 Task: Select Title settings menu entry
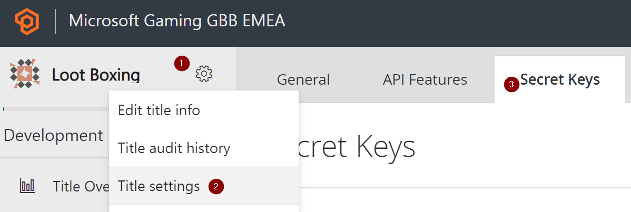pos(204,186)
